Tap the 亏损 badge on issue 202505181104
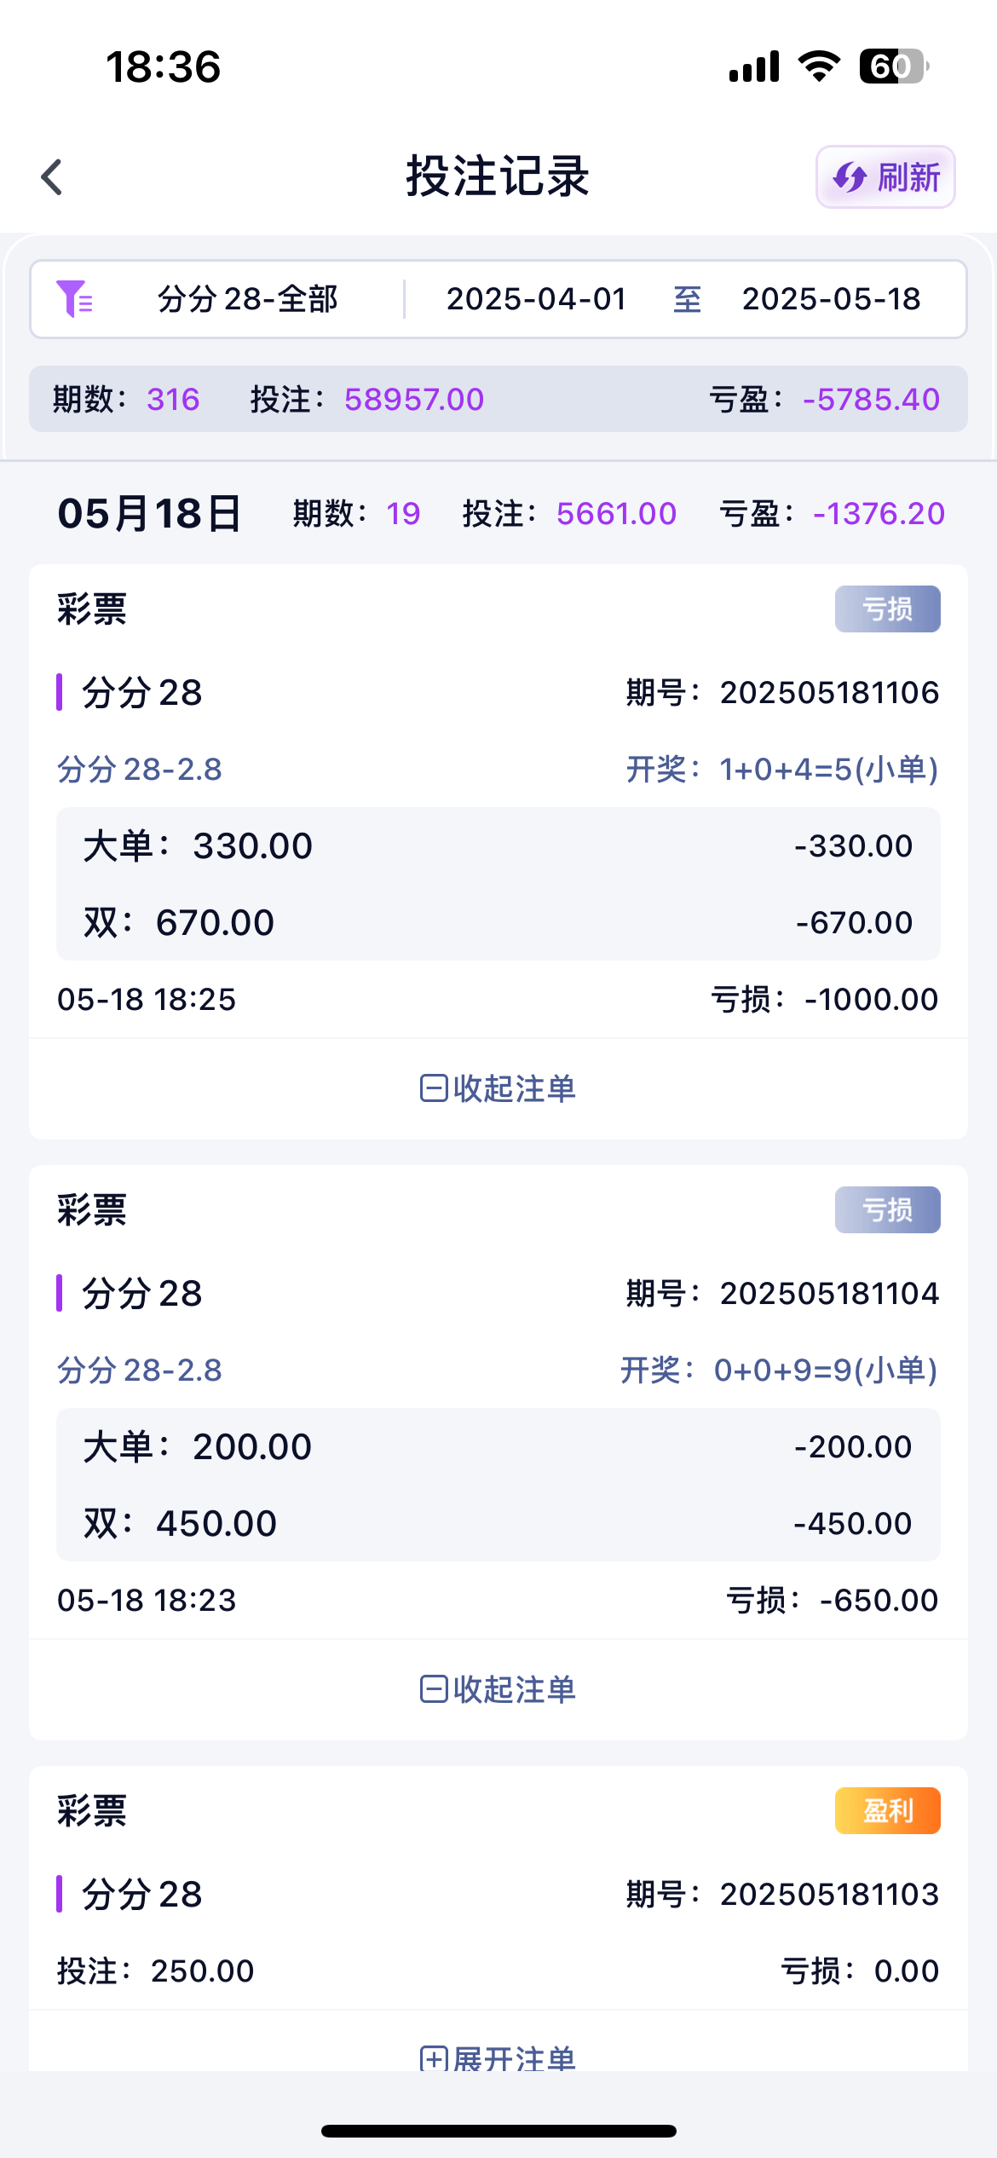The height and width of the screenshot is (2158, 997). pyautogui.click(x=887, y=1209)
